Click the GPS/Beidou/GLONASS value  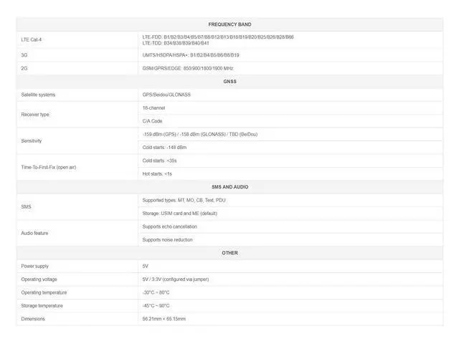tap(166, 95)
